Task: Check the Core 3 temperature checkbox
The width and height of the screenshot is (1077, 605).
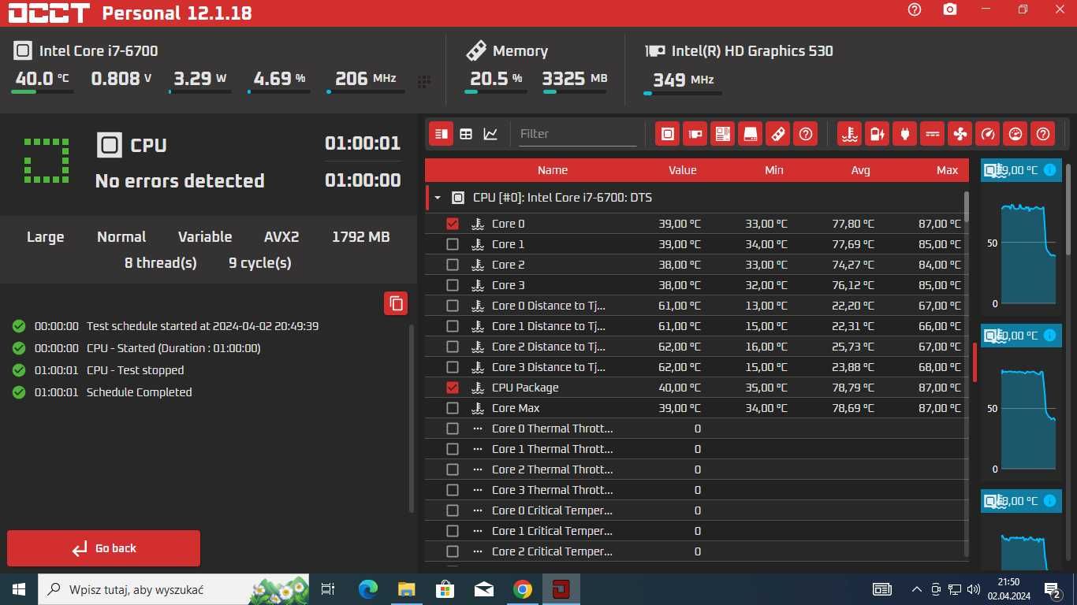Action: (452, 285)
